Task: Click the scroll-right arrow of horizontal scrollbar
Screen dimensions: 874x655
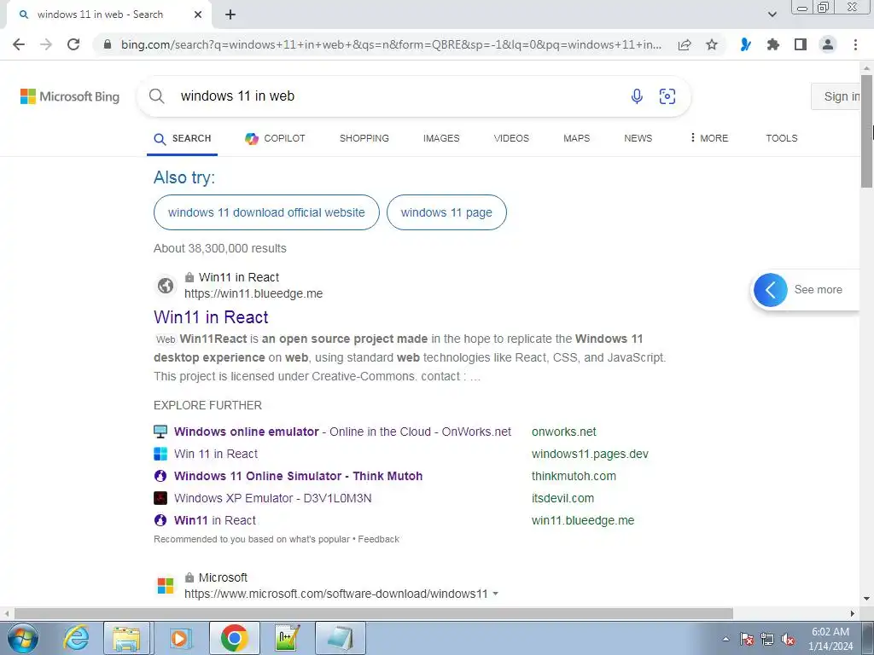Action: (853, 613)
